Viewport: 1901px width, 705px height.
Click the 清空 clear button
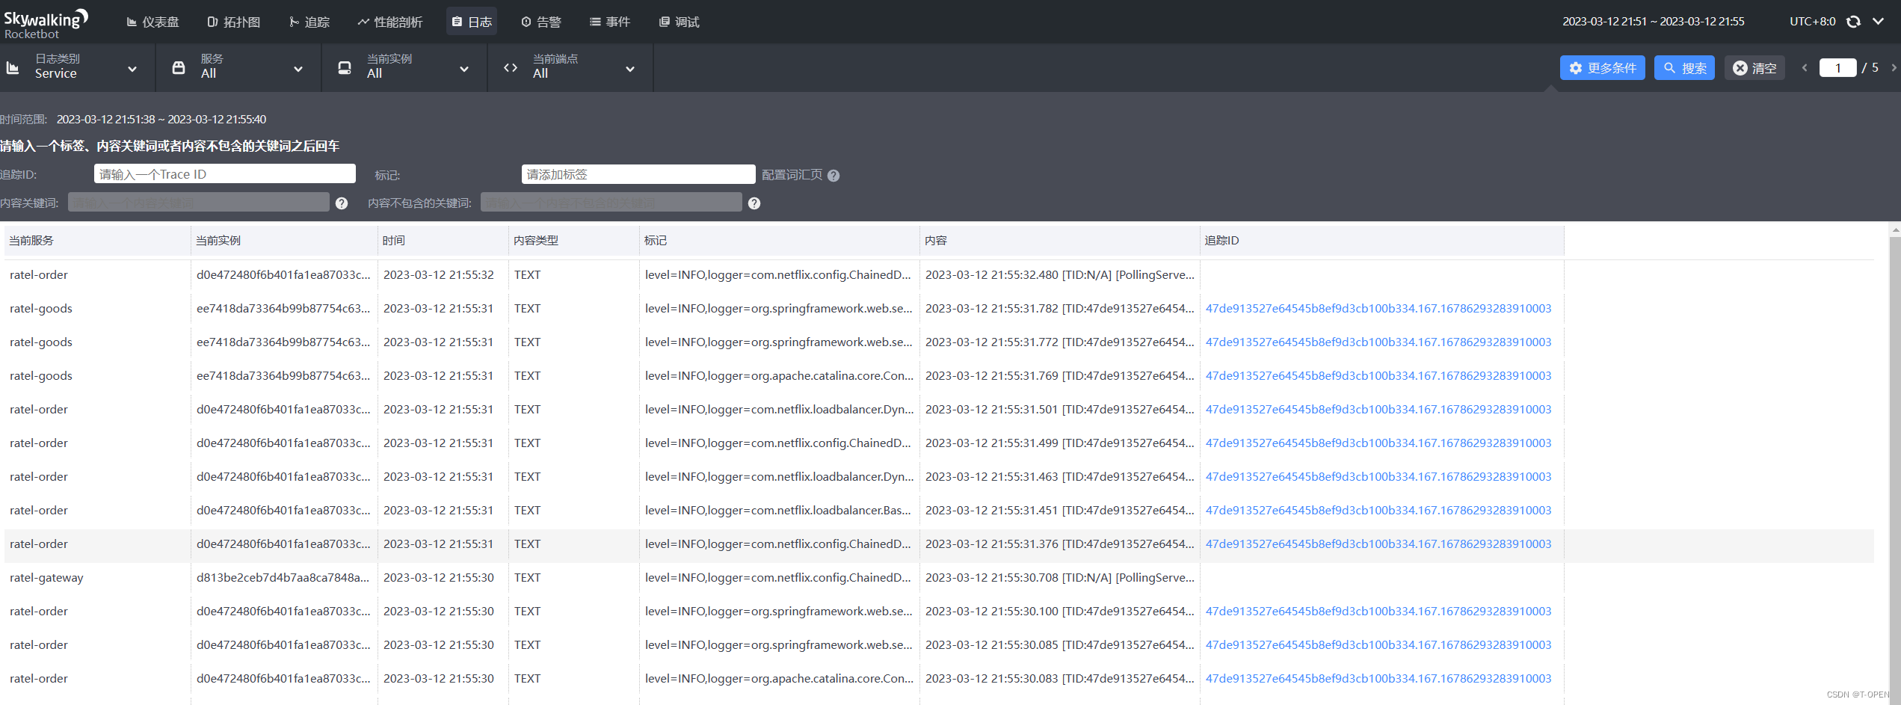[1754, 68]
